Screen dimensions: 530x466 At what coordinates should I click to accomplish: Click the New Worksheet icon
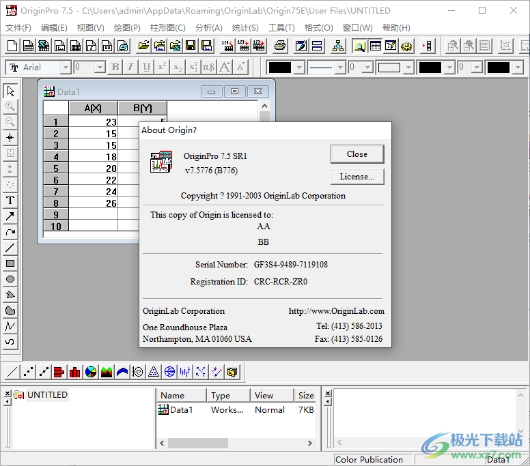click(x=28, y=46)
